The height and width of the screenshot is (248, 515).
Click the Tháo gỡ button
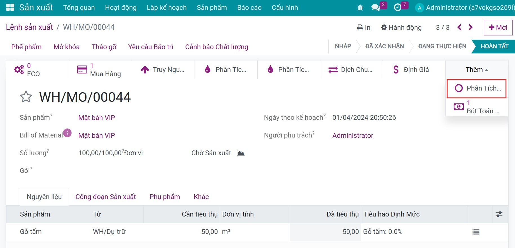click(x=104, y=47)
